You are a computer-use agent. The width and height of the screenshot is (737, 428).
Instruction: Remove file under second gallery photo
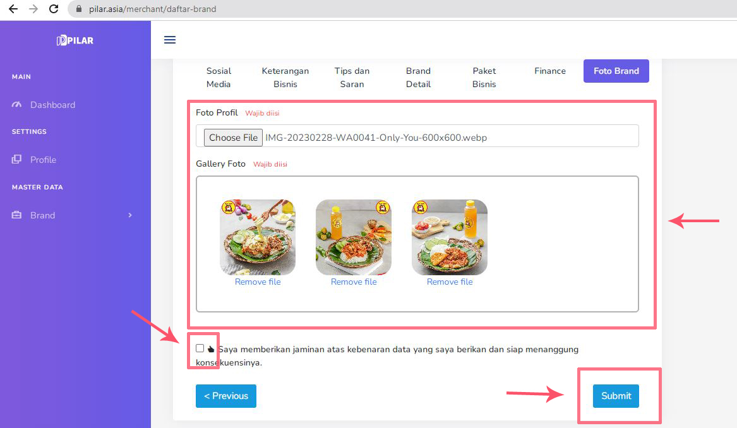tap(354, 282)
